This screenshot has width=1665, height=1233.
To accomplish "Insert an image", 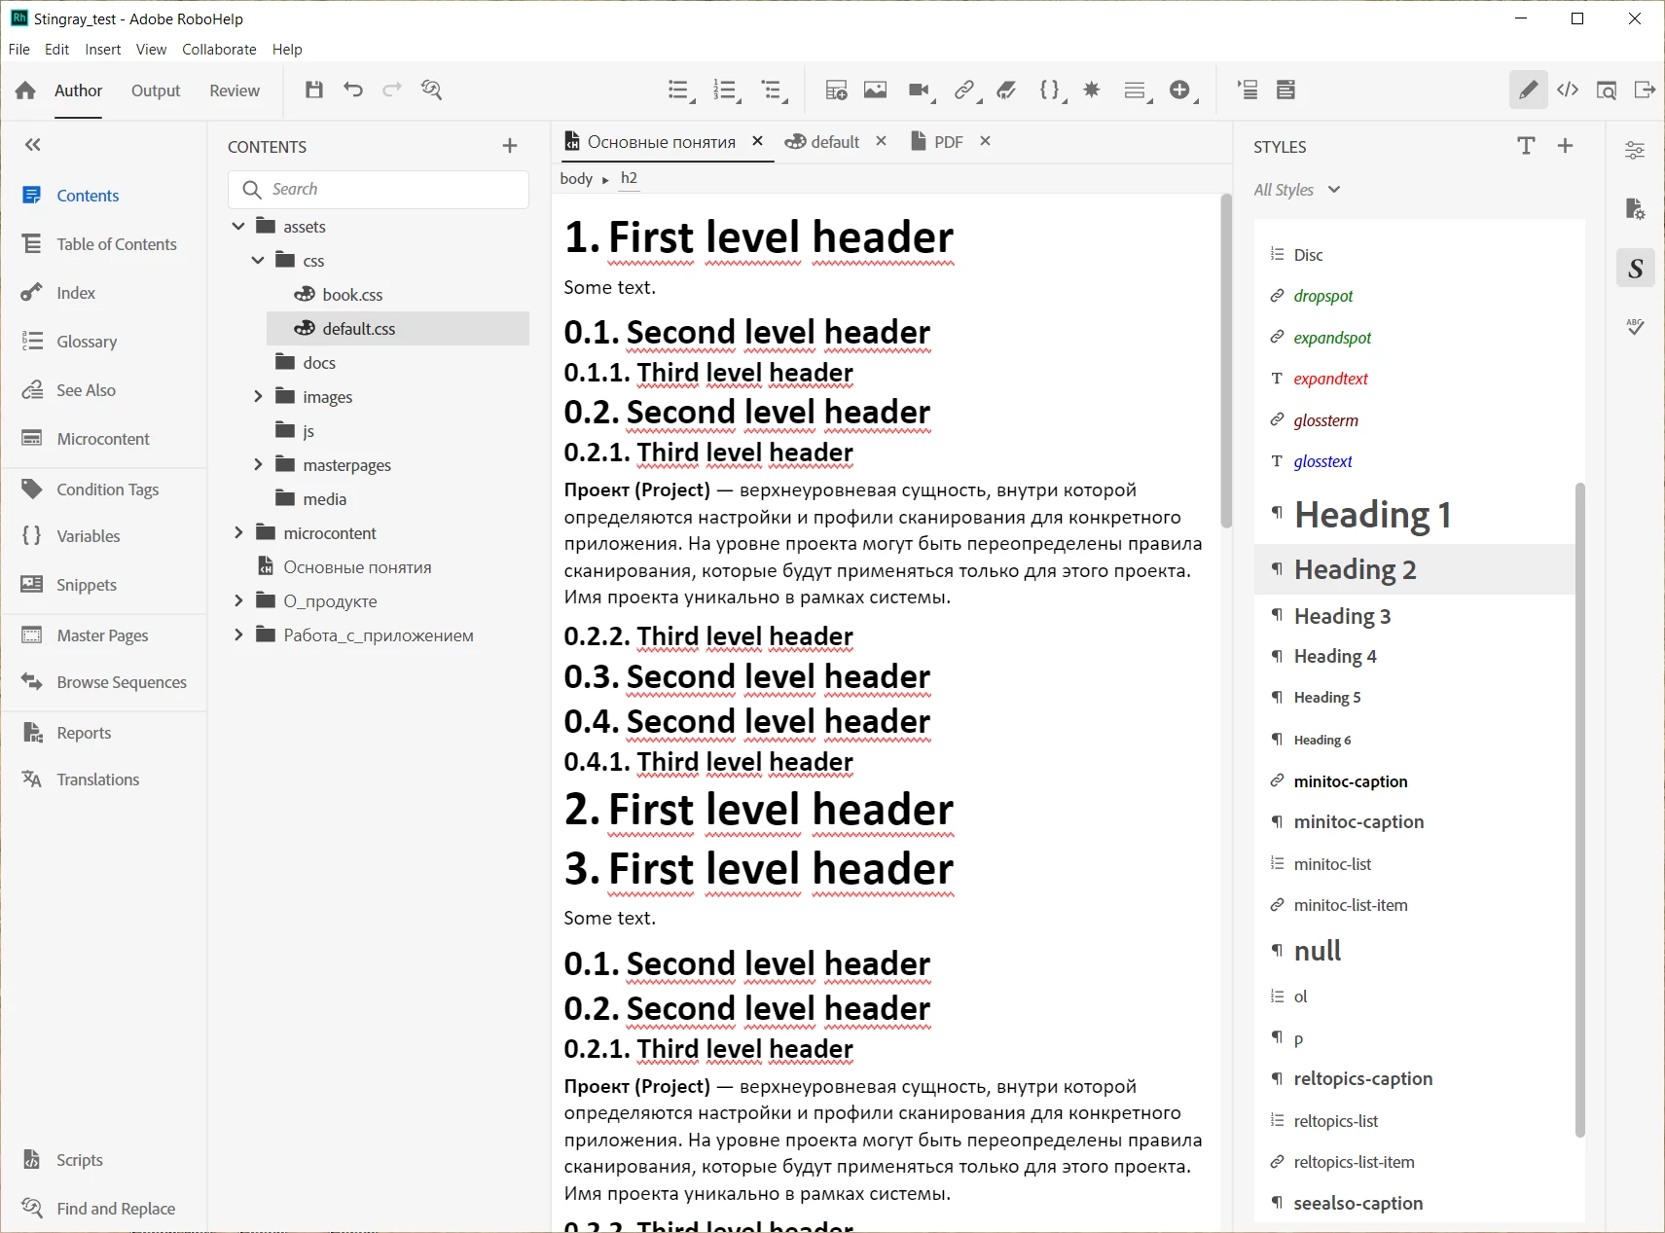I will coord(875,90).
